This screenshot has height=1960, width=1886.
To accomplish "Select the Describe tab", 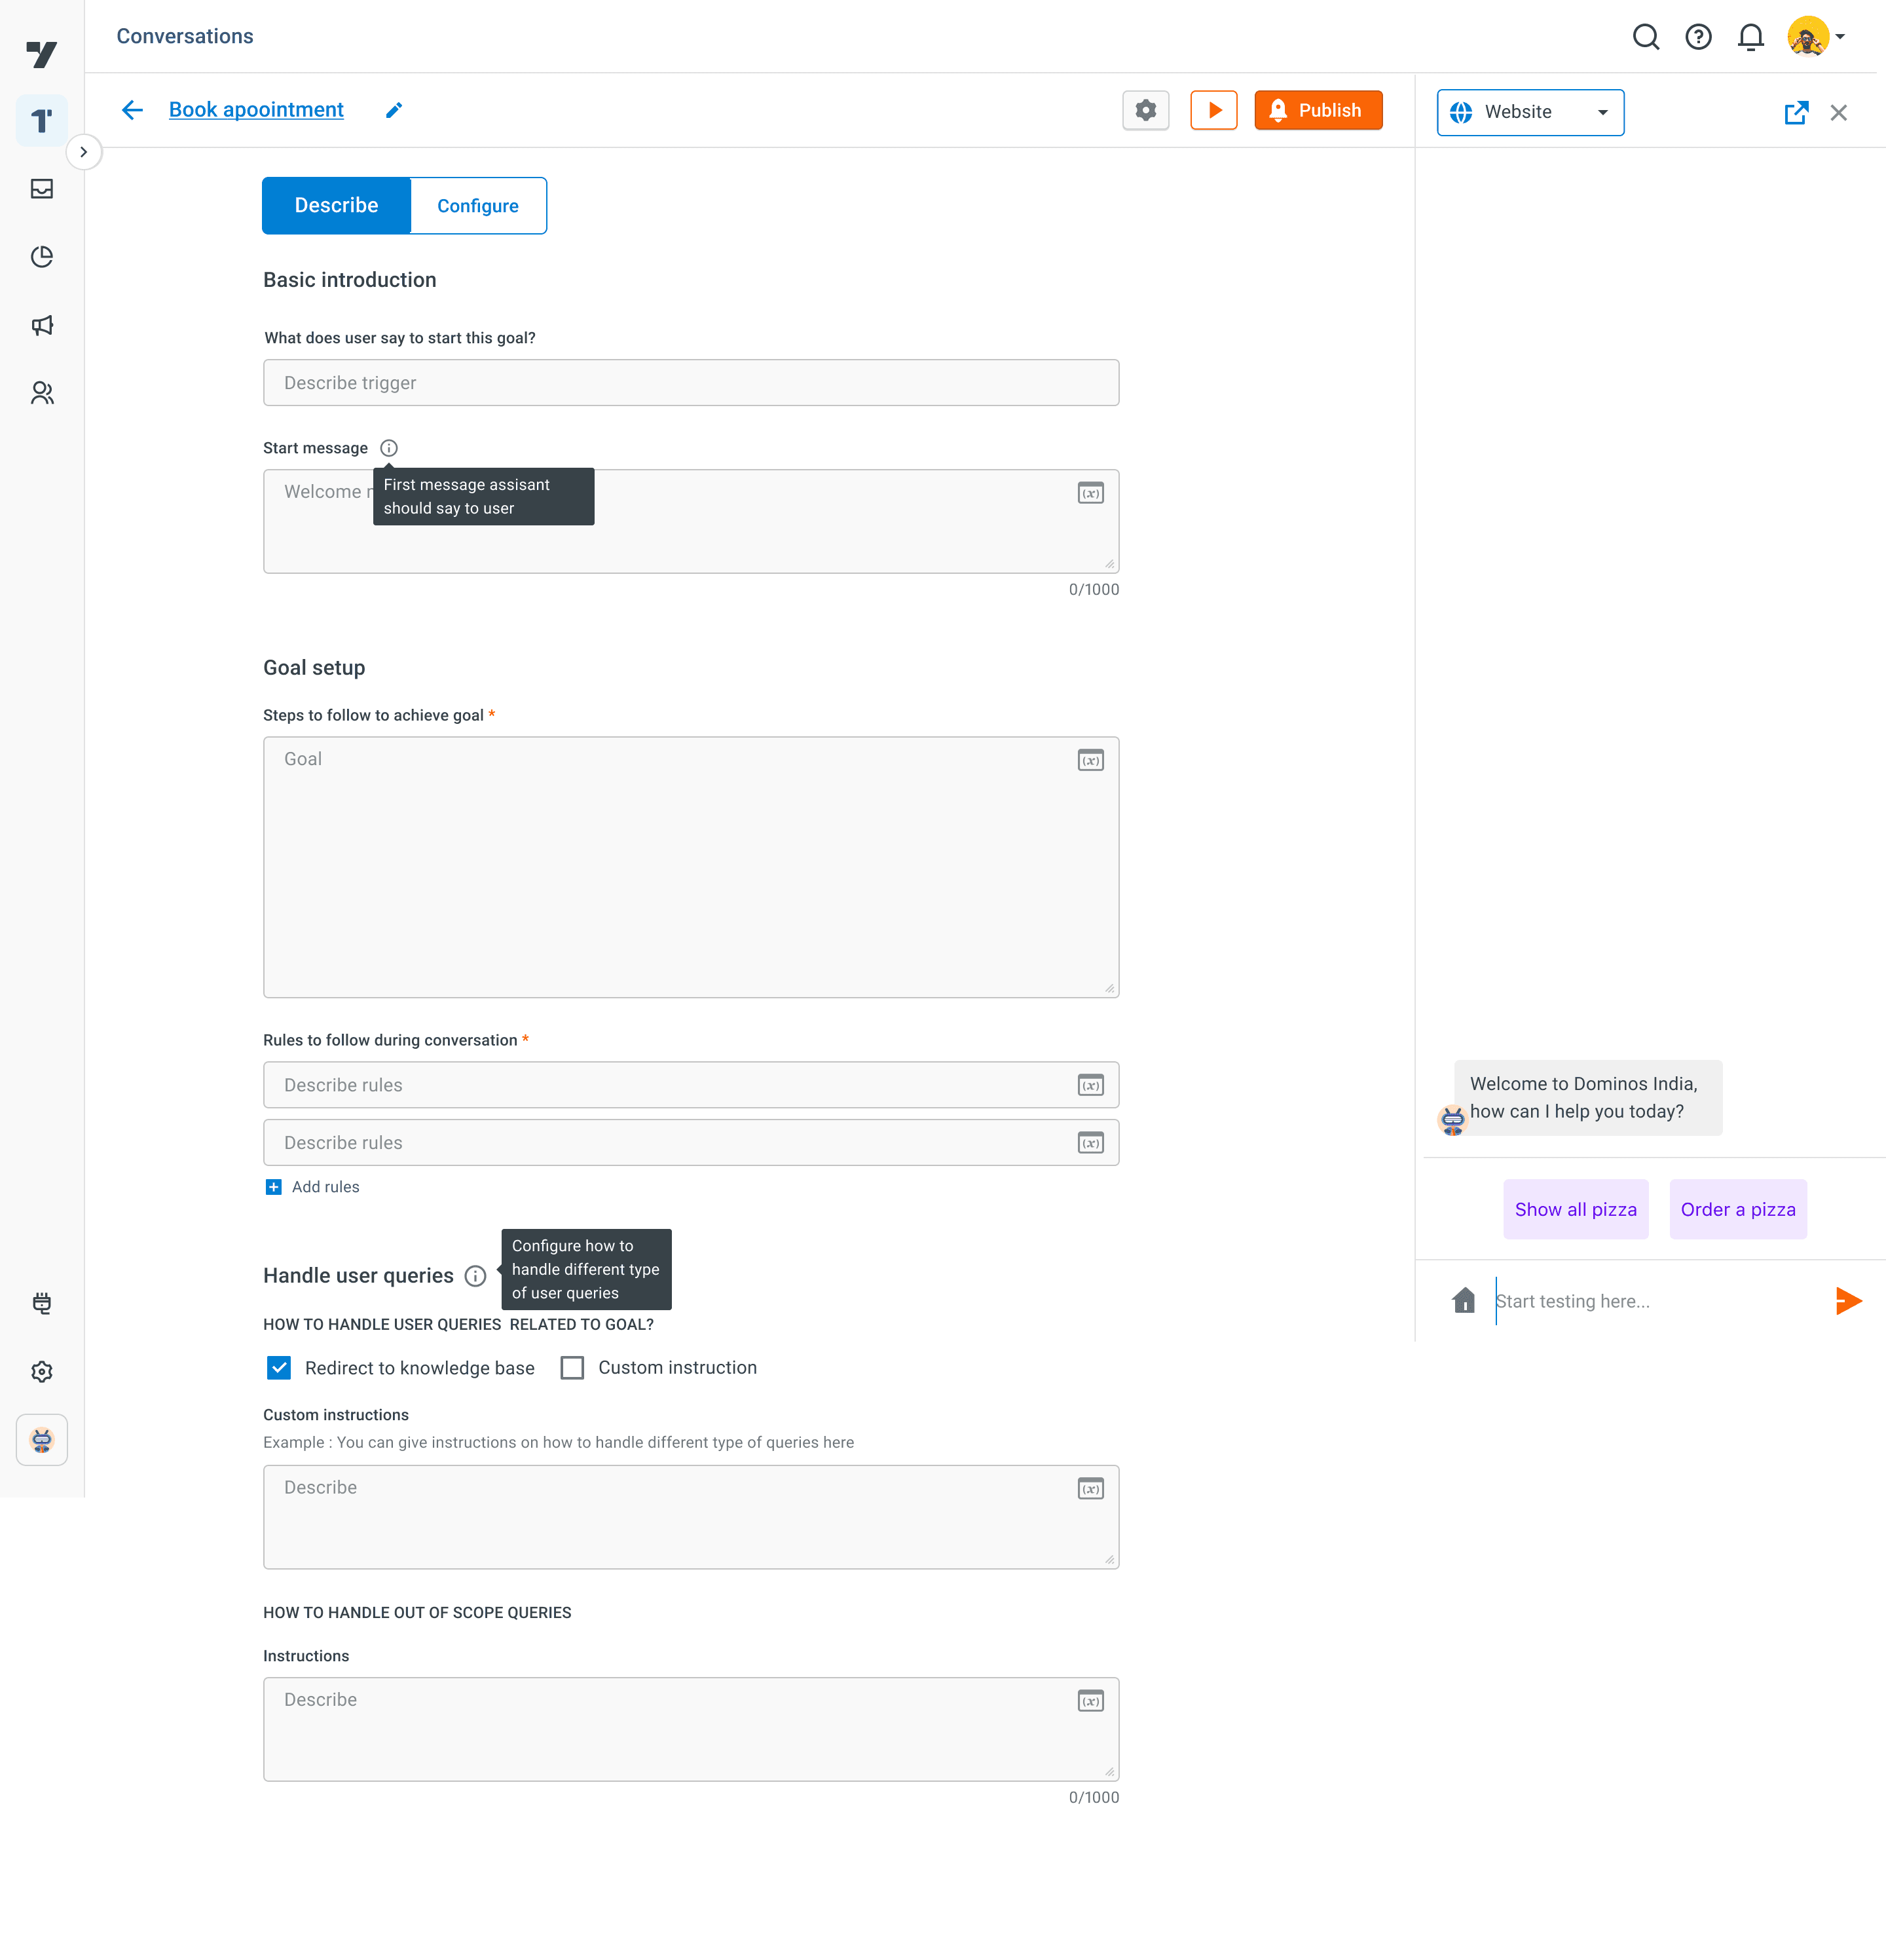I will (336, 206).
